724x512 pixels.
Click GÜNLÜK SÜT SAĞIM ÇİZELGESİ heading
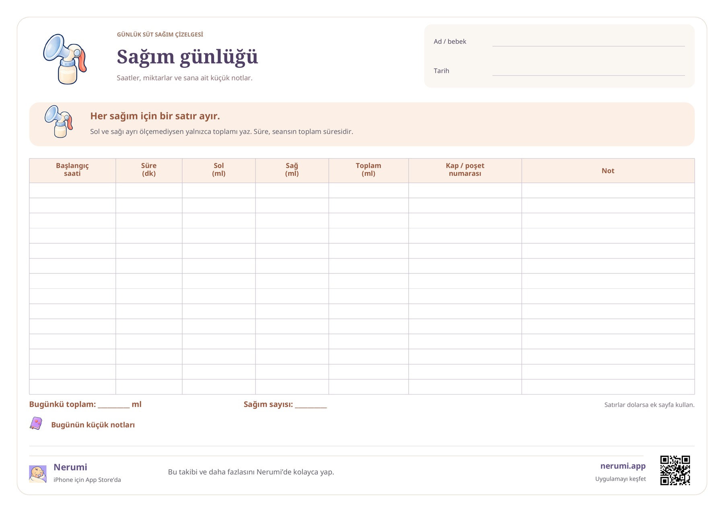click(160, 35)
